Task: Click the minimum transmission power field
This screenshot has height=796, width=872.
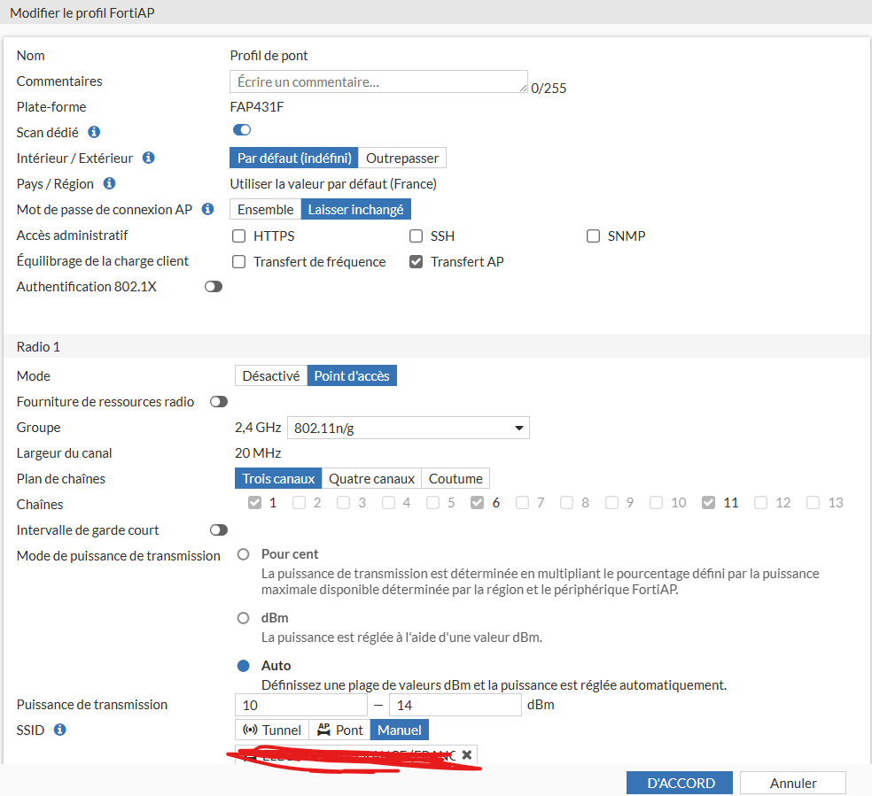Action: point(300,705)
